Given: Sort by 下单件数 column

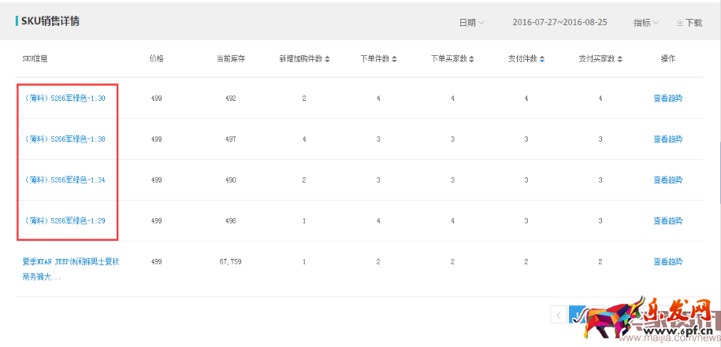Looking at the screenshot, I should tap(378, 59).
